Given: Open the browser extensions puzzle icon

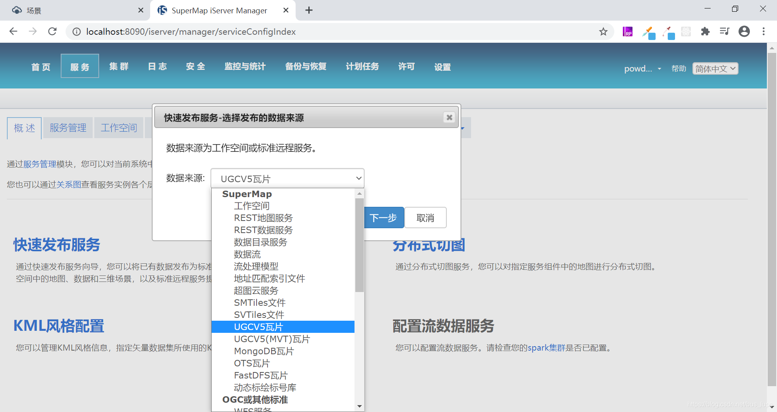Looking at the screenshot, I should (x=705, y=32).
